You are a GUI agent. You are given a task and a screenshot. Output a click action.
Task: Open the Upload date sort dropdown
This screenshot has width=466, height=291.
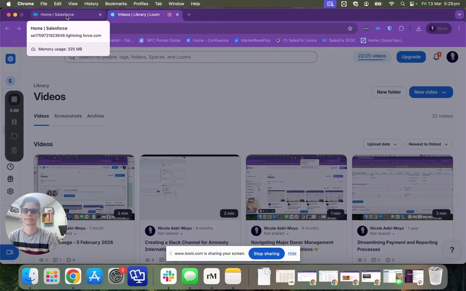(382, 144)
